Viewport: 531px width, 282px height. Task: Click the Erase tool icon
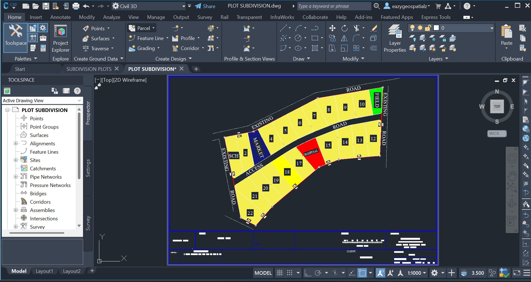(374, 28)
